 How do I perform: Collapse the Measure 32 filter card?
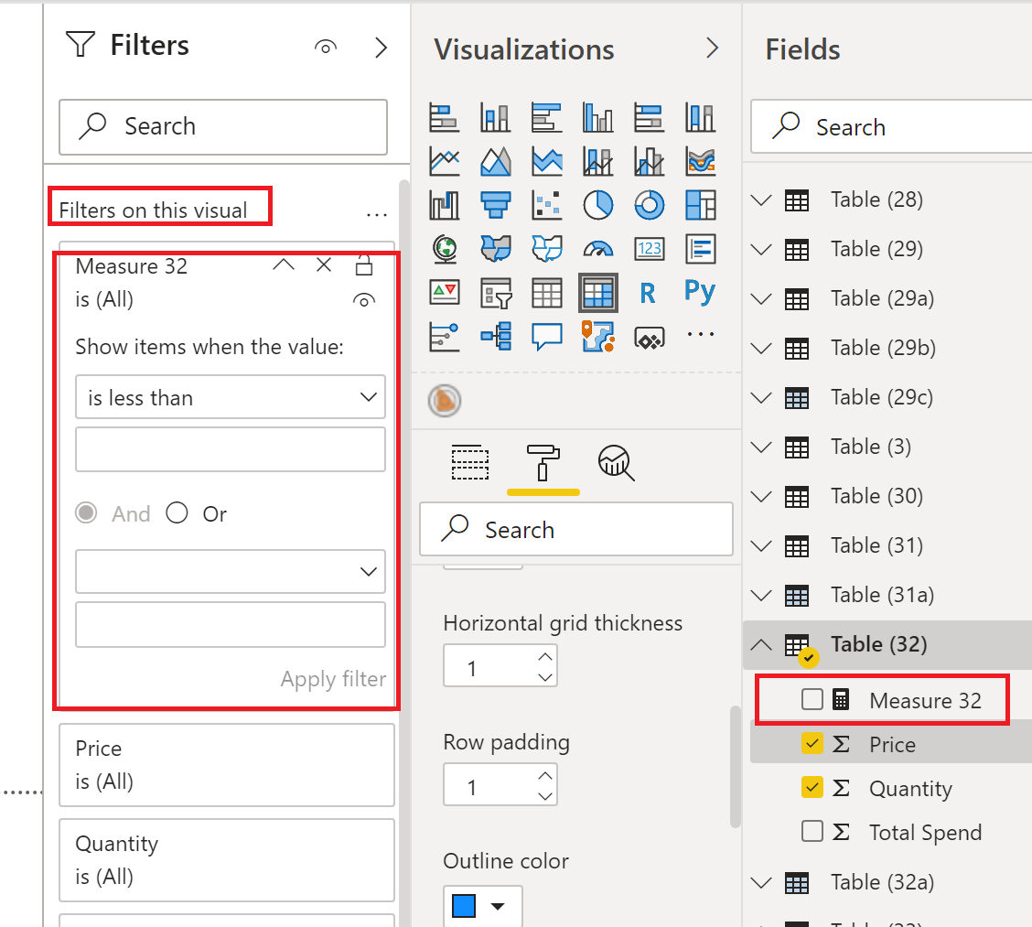click(284, 264)
